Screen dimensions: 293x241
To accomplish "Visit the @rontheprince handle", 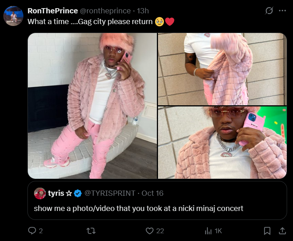I will tap(105, 11).
